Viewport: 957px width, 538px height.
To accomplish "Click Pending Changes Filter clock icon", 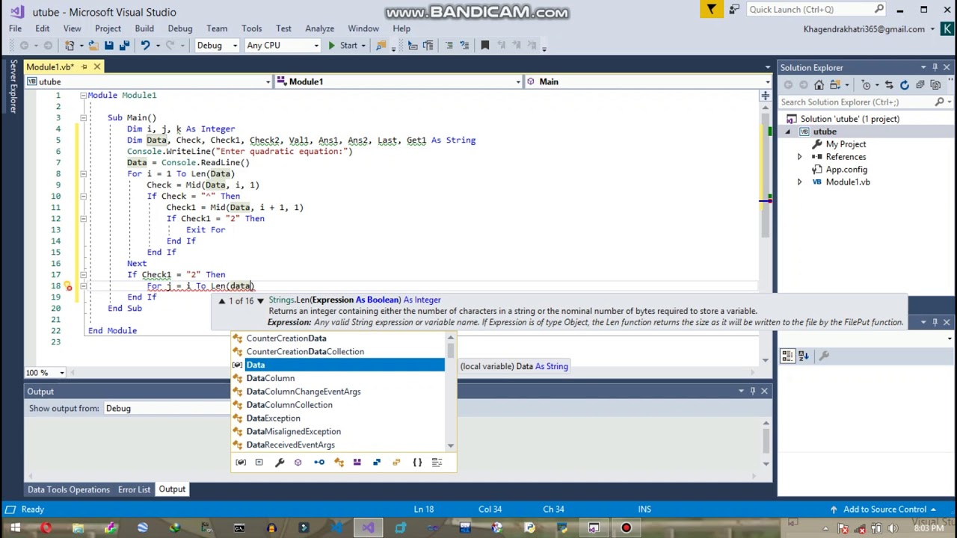I will pyautogui.click(x=867, y=84).
